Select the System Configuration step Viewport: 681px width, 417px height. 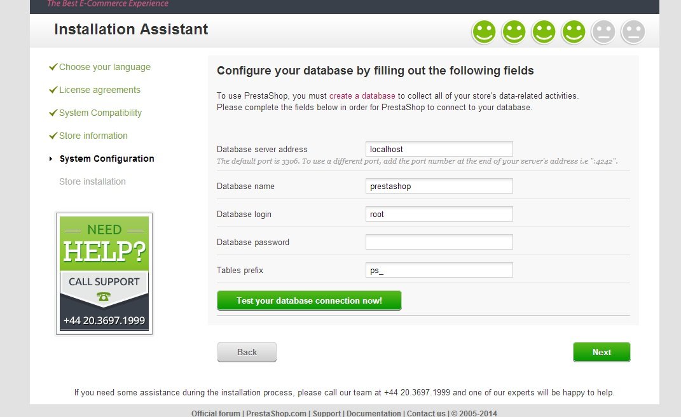coord(107,159)
